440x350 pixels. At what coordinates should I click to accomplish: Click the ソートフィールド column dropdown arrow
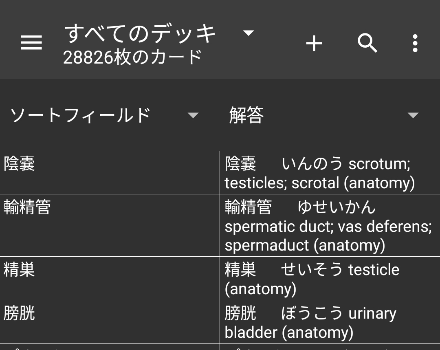193,115
